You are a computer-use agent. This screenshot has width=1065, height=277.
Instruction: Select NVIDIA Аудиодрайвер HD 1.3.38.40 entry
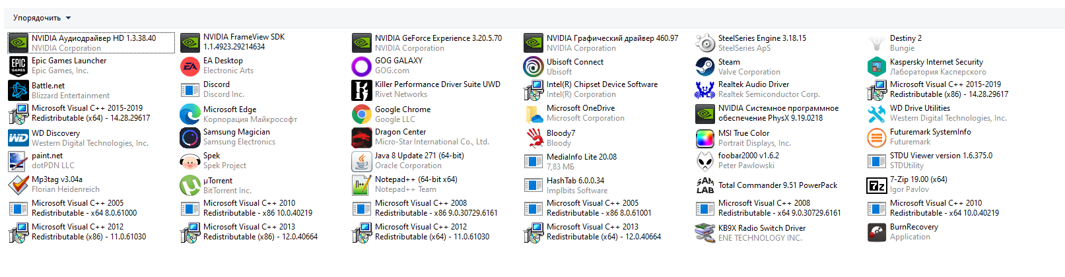point(91,43)
